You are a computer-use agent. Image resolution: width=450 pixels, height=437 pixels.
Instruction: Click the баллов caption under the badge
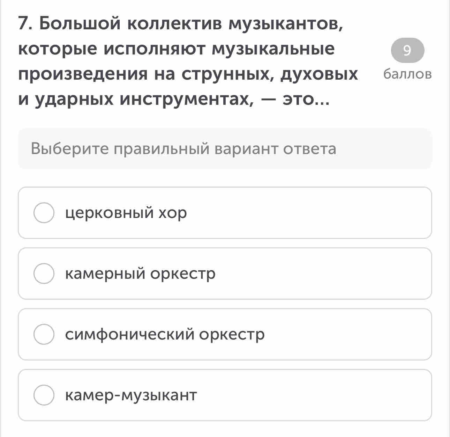(x=407, y=74)
